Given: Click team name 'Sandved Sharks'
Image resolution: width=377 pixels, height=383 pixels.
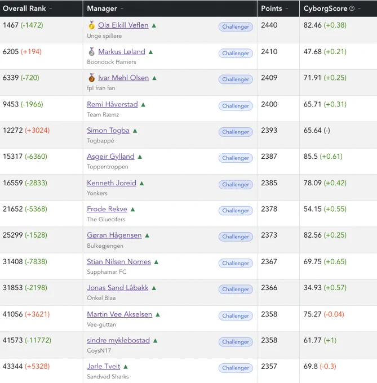Looking at the screenshot, I should pos(108,377).
